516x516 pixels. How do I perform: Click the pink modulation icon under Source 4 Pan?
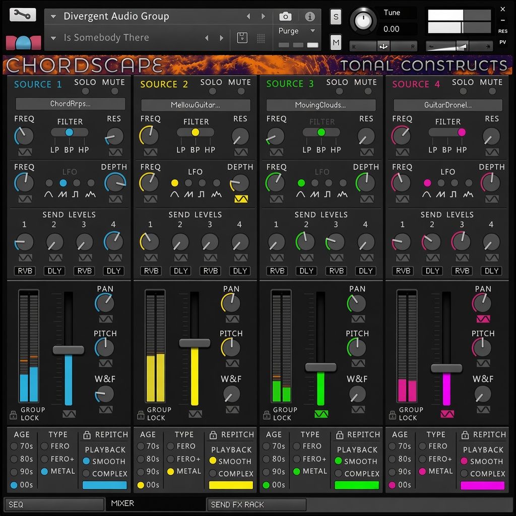(x=483, y=318)
